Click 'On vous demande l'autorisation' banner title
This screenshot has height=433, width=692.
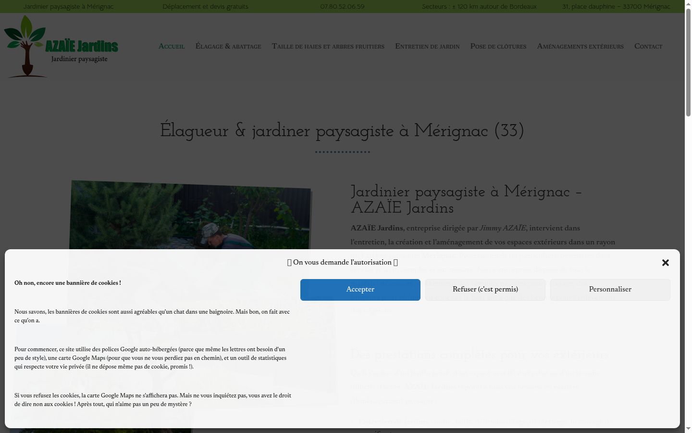[342, 262]
